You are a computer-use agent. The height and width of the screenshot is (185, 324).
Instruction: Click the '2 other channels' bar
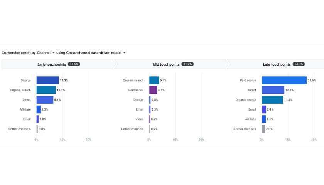[x=263, y=129]
